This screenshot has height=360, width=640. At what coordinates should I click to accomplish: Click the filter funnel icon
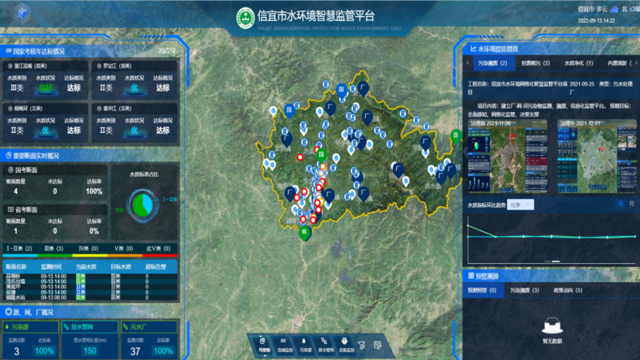pos(362,345)
